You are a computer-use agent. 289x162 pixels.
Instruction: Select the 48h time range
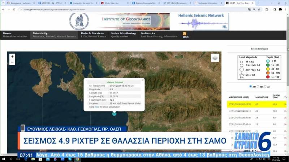(x=258, y=86)
